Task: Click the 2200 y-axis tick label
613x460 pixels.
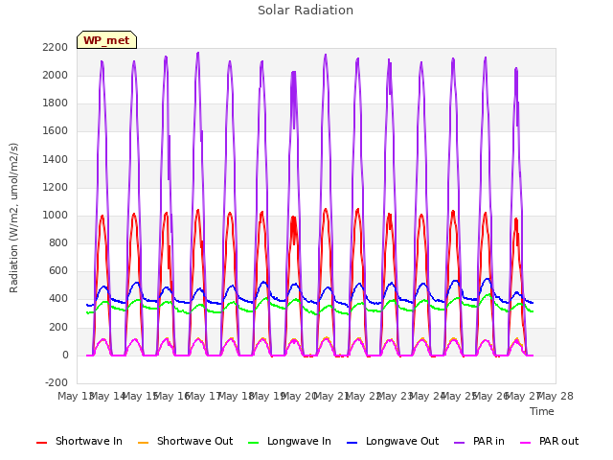Action: tap(56, 47)
